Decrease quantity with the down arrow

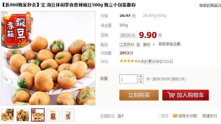[141, 81]
